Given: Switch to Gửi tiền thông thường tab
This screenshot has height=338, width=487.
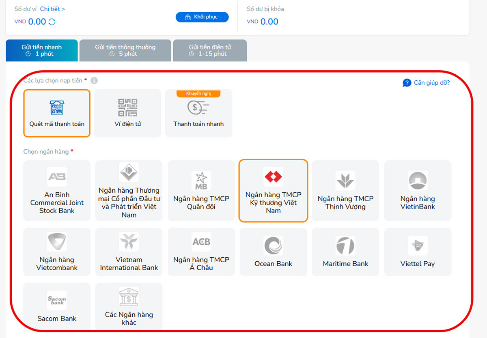Looking at the screenshot, I should (x=125, y=50).
